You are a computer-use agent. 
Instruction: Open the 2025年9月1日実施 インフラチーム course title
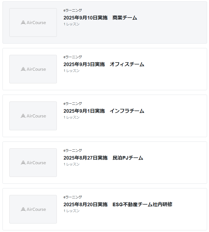(104, 111)
